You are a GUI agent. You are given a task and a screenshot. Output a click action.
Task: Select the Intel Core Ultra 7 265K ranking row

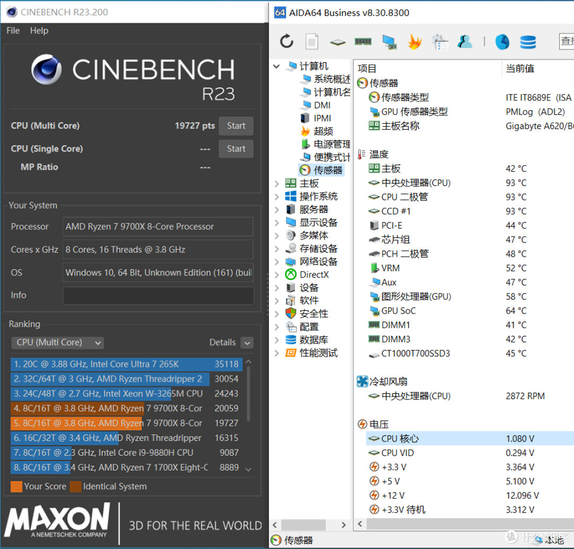pyautogui.click(x=126, y=364)
